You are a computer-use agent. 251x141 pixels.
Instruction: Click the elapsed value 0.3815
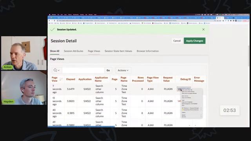coord(71,113)
